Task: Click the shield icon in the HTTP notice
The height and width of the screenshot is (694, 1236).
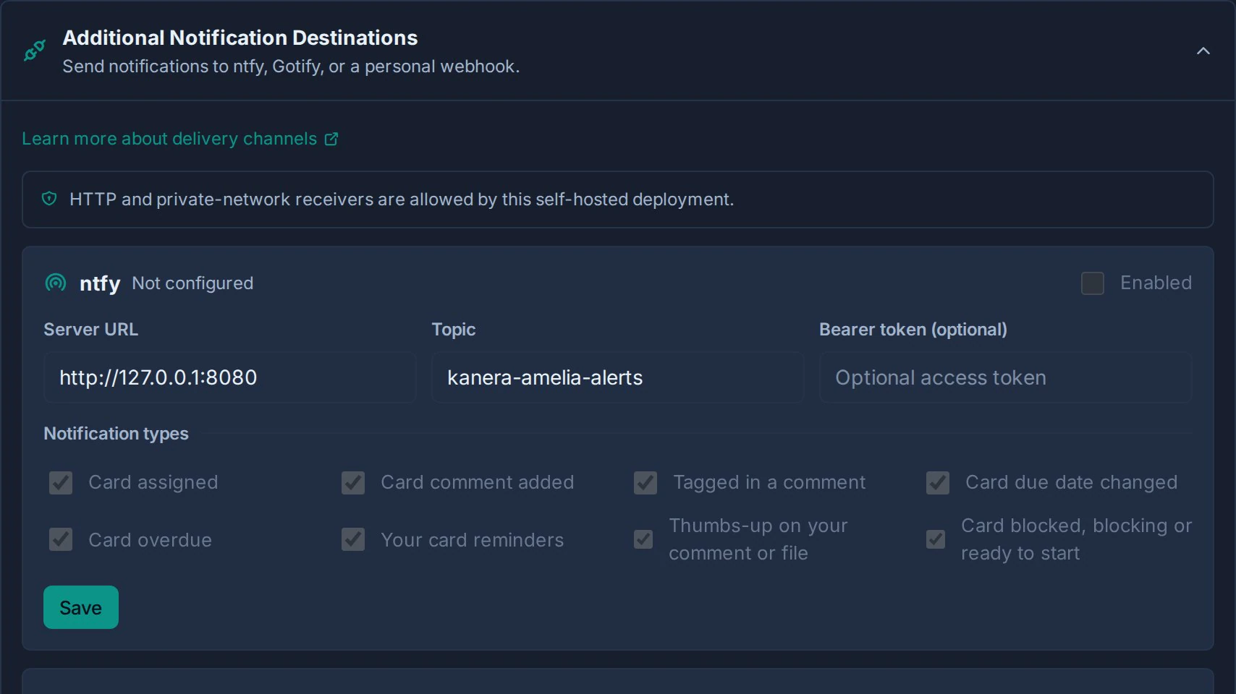Action: [49, 199]
